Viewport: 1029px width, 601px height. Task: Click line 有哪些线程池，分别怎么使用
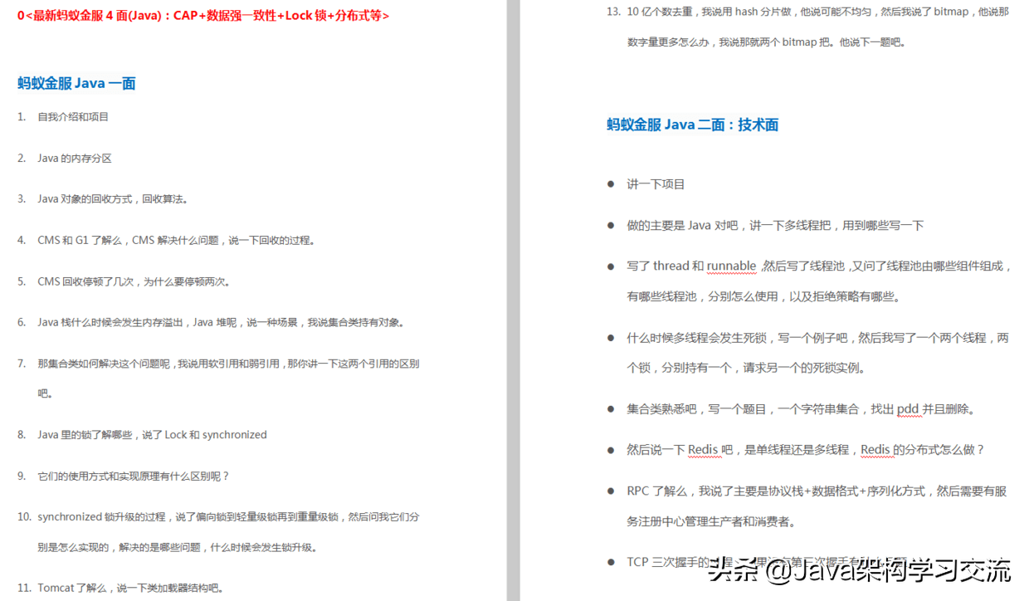pyautogui.click(x=763, y=296)
